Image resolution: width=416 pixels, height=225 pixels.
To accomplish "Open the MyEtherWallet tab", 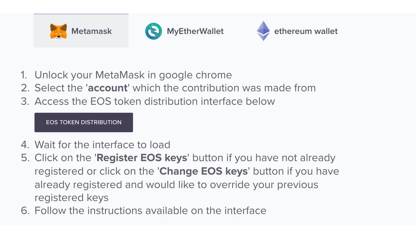I will point(184,31).
